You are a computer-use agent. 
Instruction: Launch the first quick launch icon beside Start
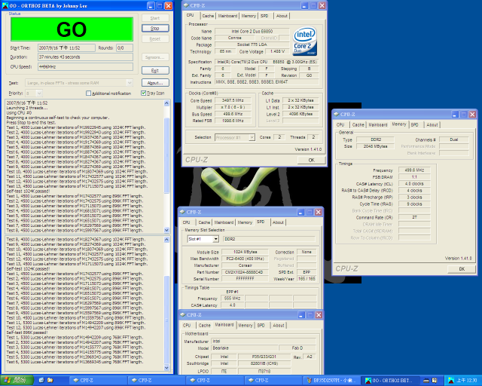pos(42,381)
